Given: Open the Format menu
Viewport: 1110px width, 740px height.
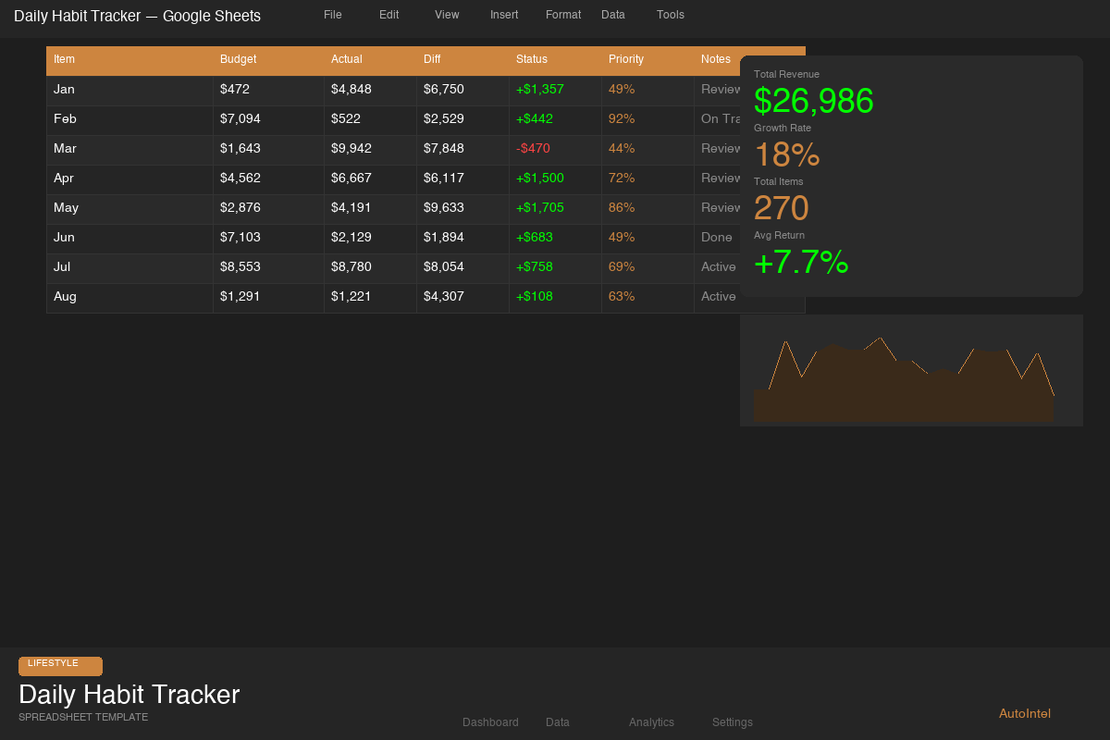Looking at the screenshot, I should tap(563, 15).
